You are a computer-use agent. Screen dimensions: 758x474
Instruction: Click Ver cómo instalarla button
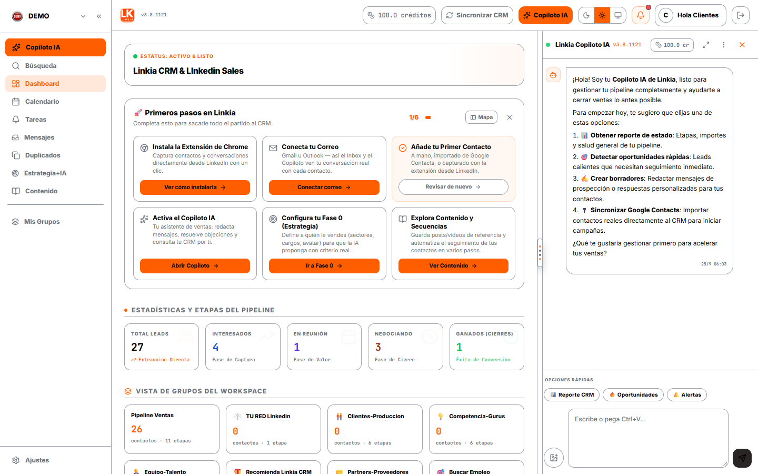[195, 187]
